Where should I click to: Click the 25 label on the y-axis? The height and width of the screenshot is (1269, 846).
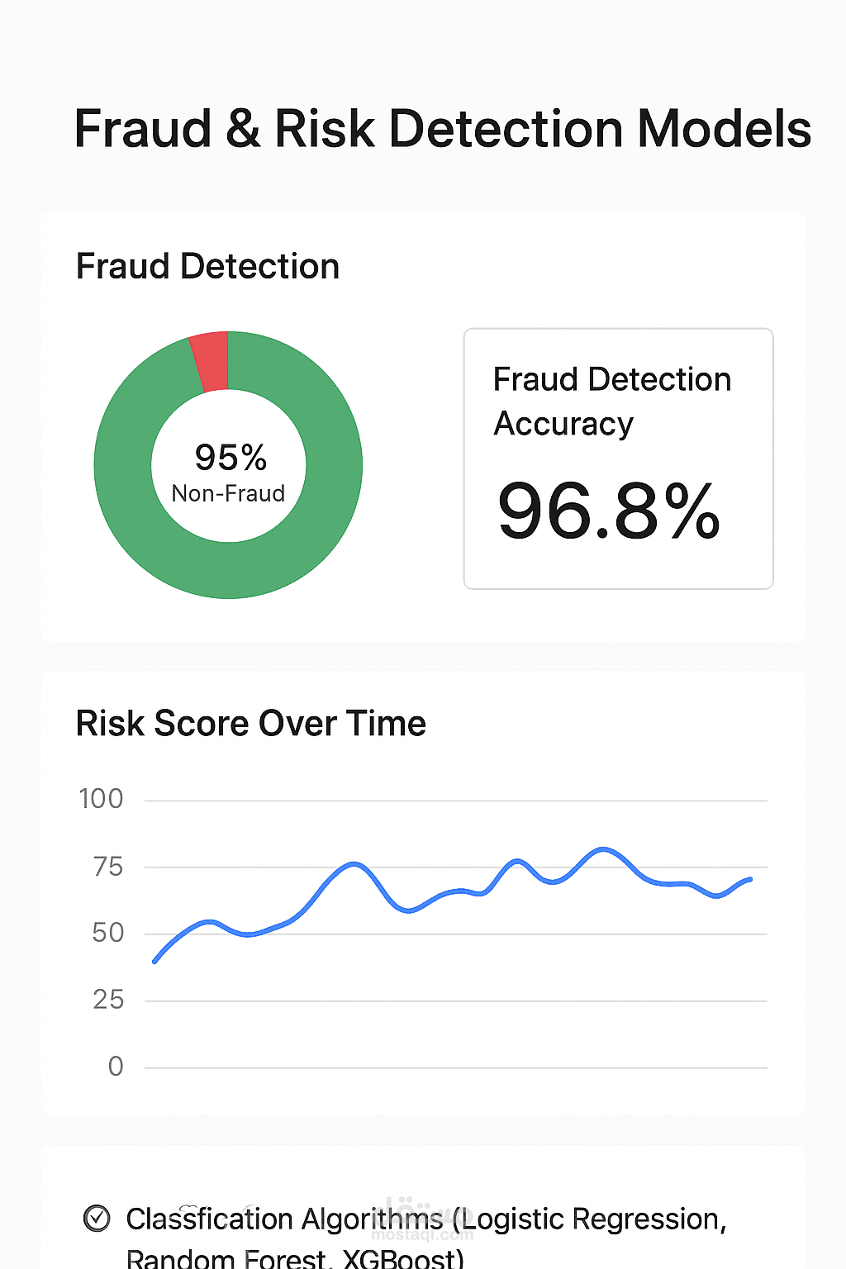pyautogui.click(x=108, y=1000)
